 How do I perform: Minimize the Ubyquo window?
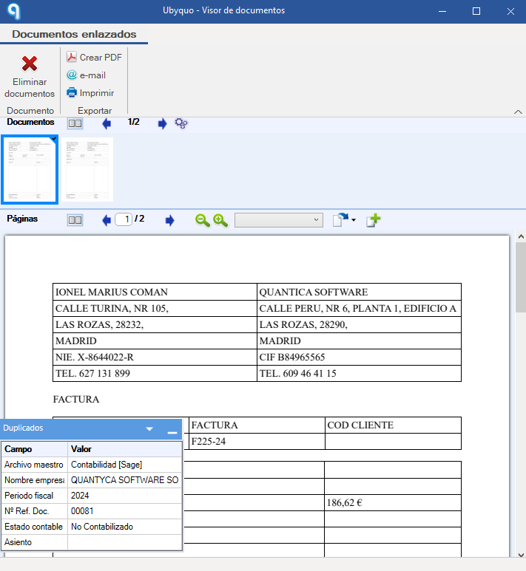[x=442, y=11]
